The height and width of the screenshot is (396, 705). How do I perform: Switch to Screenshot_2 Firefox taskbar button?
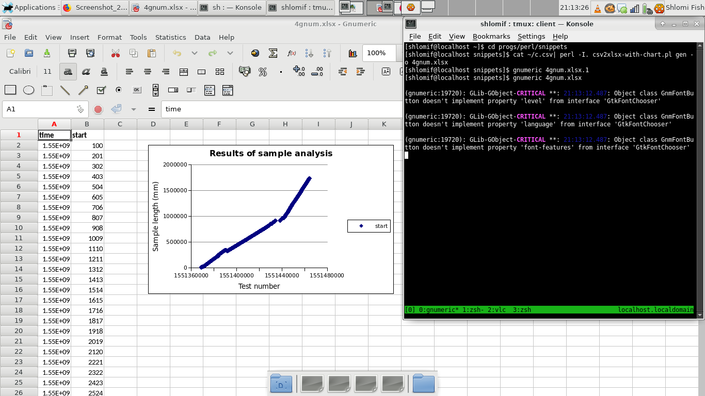click(x=94, y=8)
